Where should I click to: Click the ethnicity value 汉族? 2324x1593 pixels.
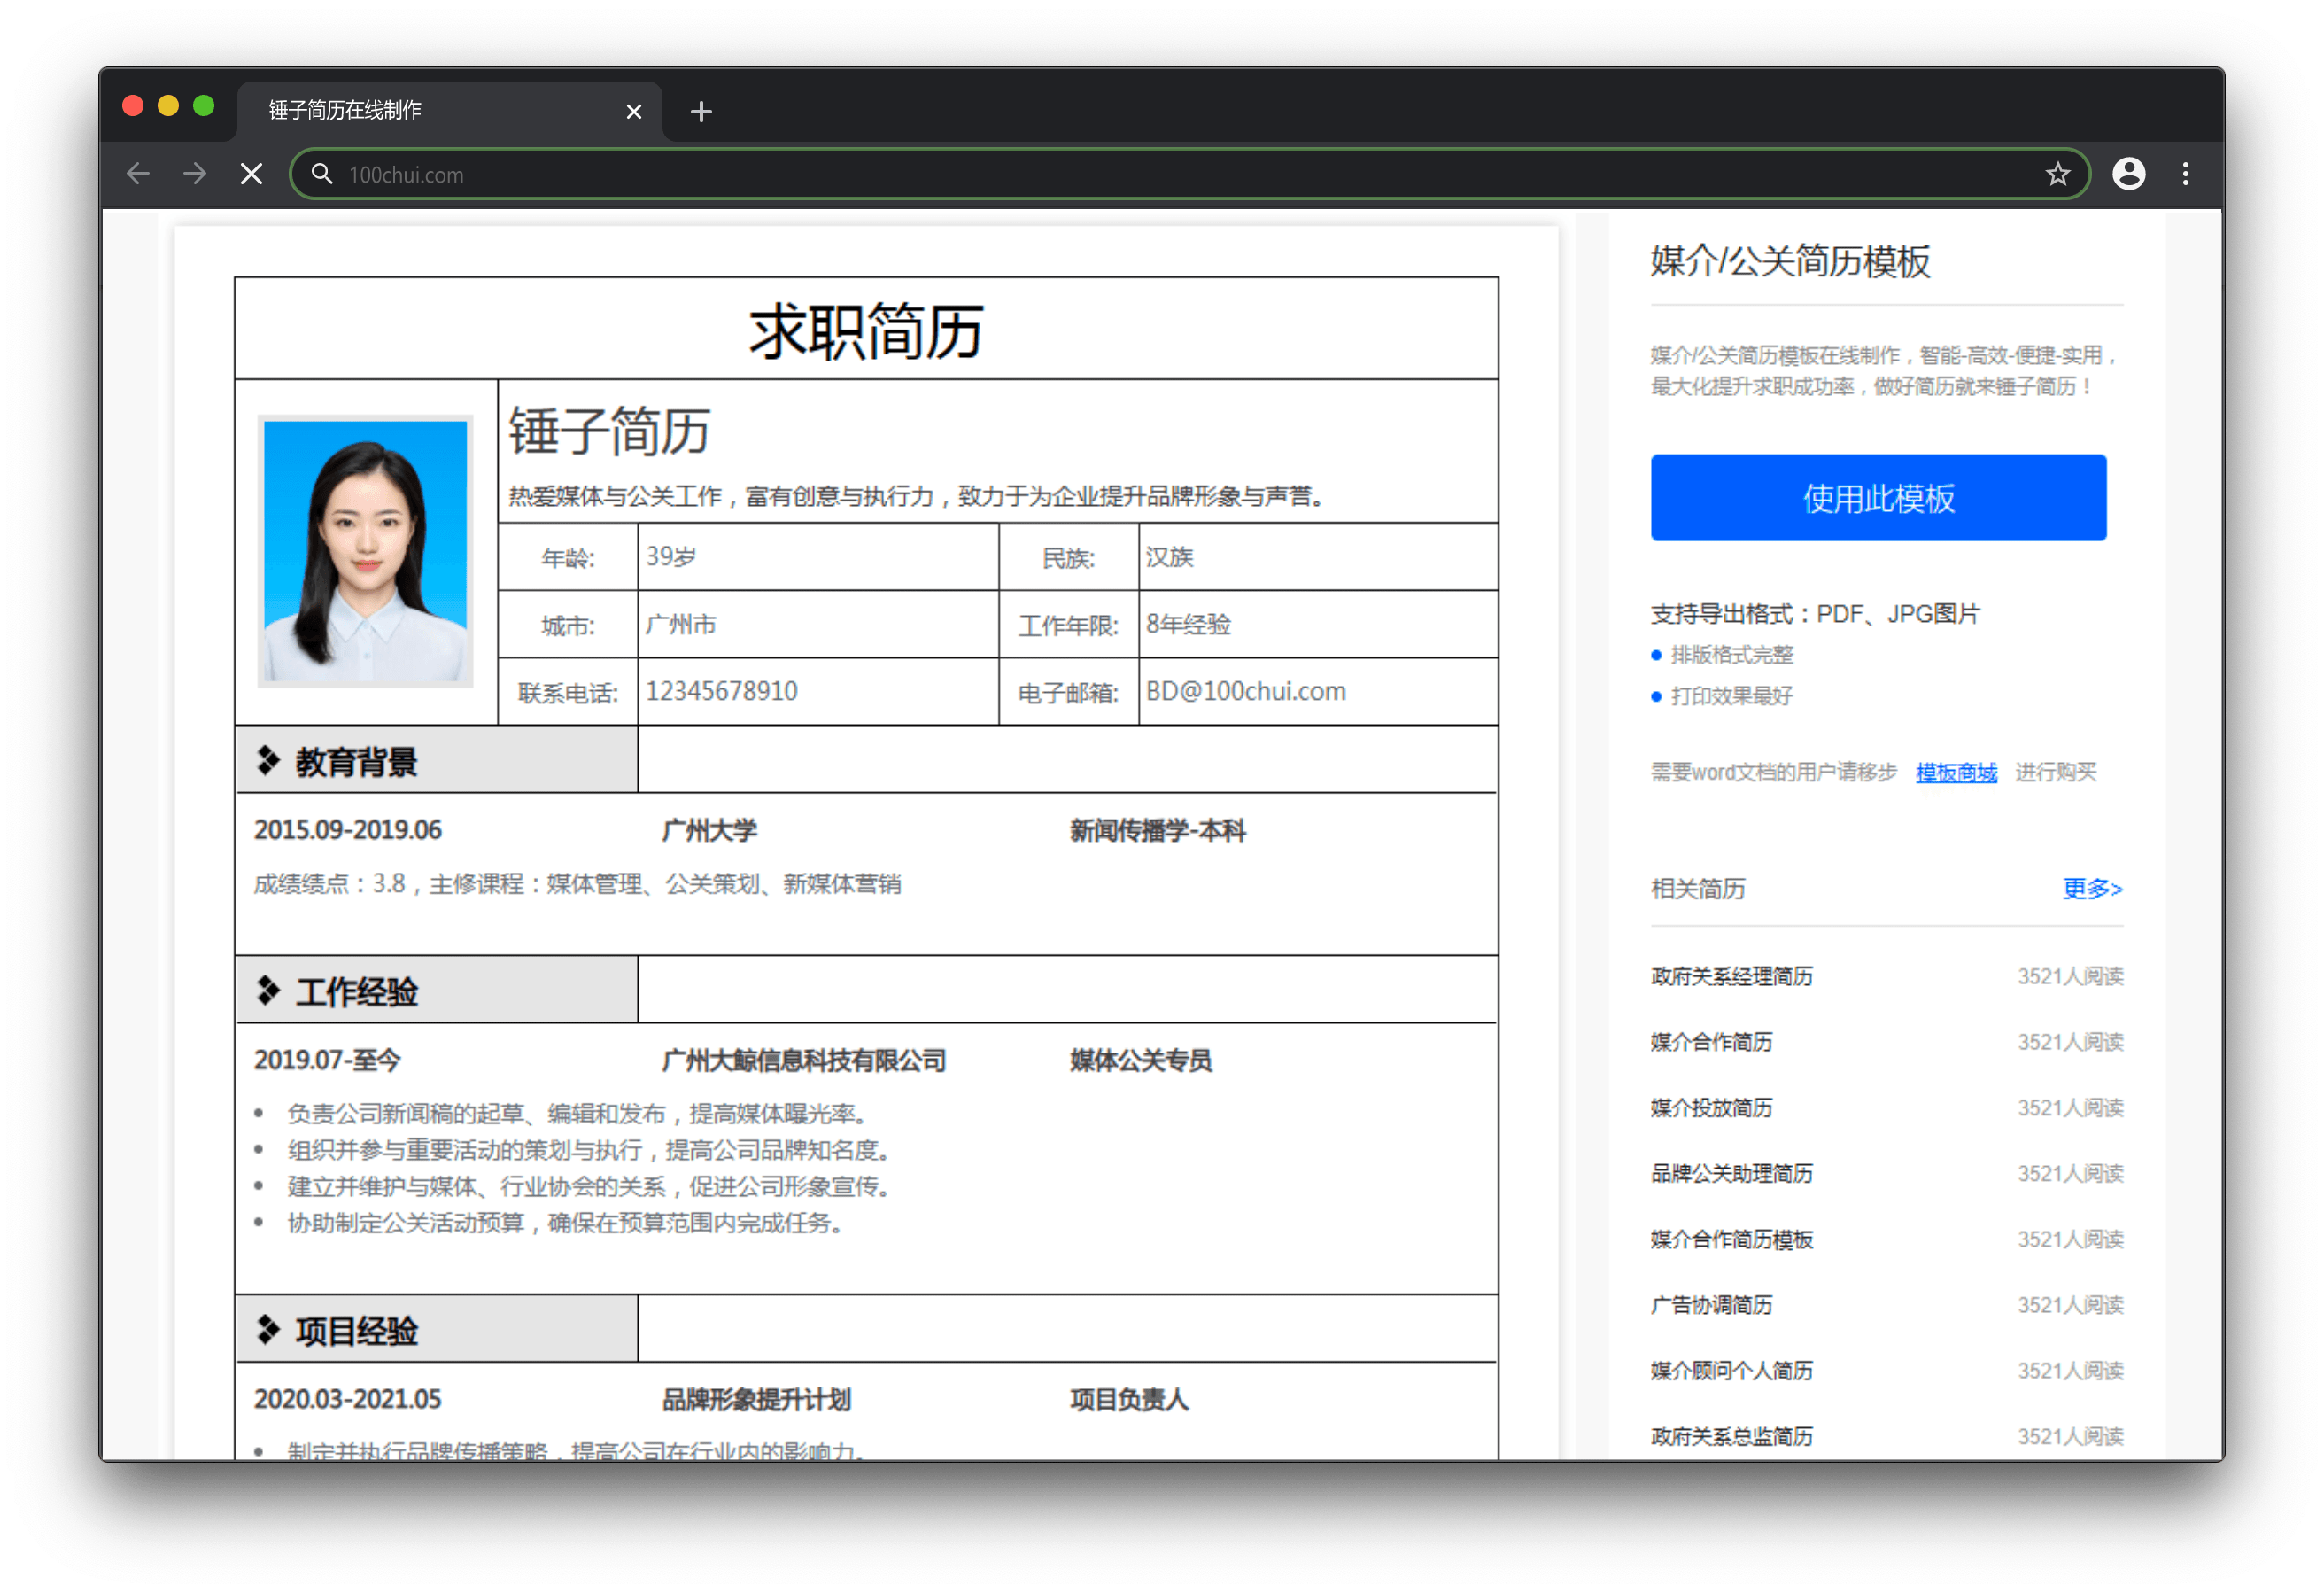click(x=1169, y=556)
